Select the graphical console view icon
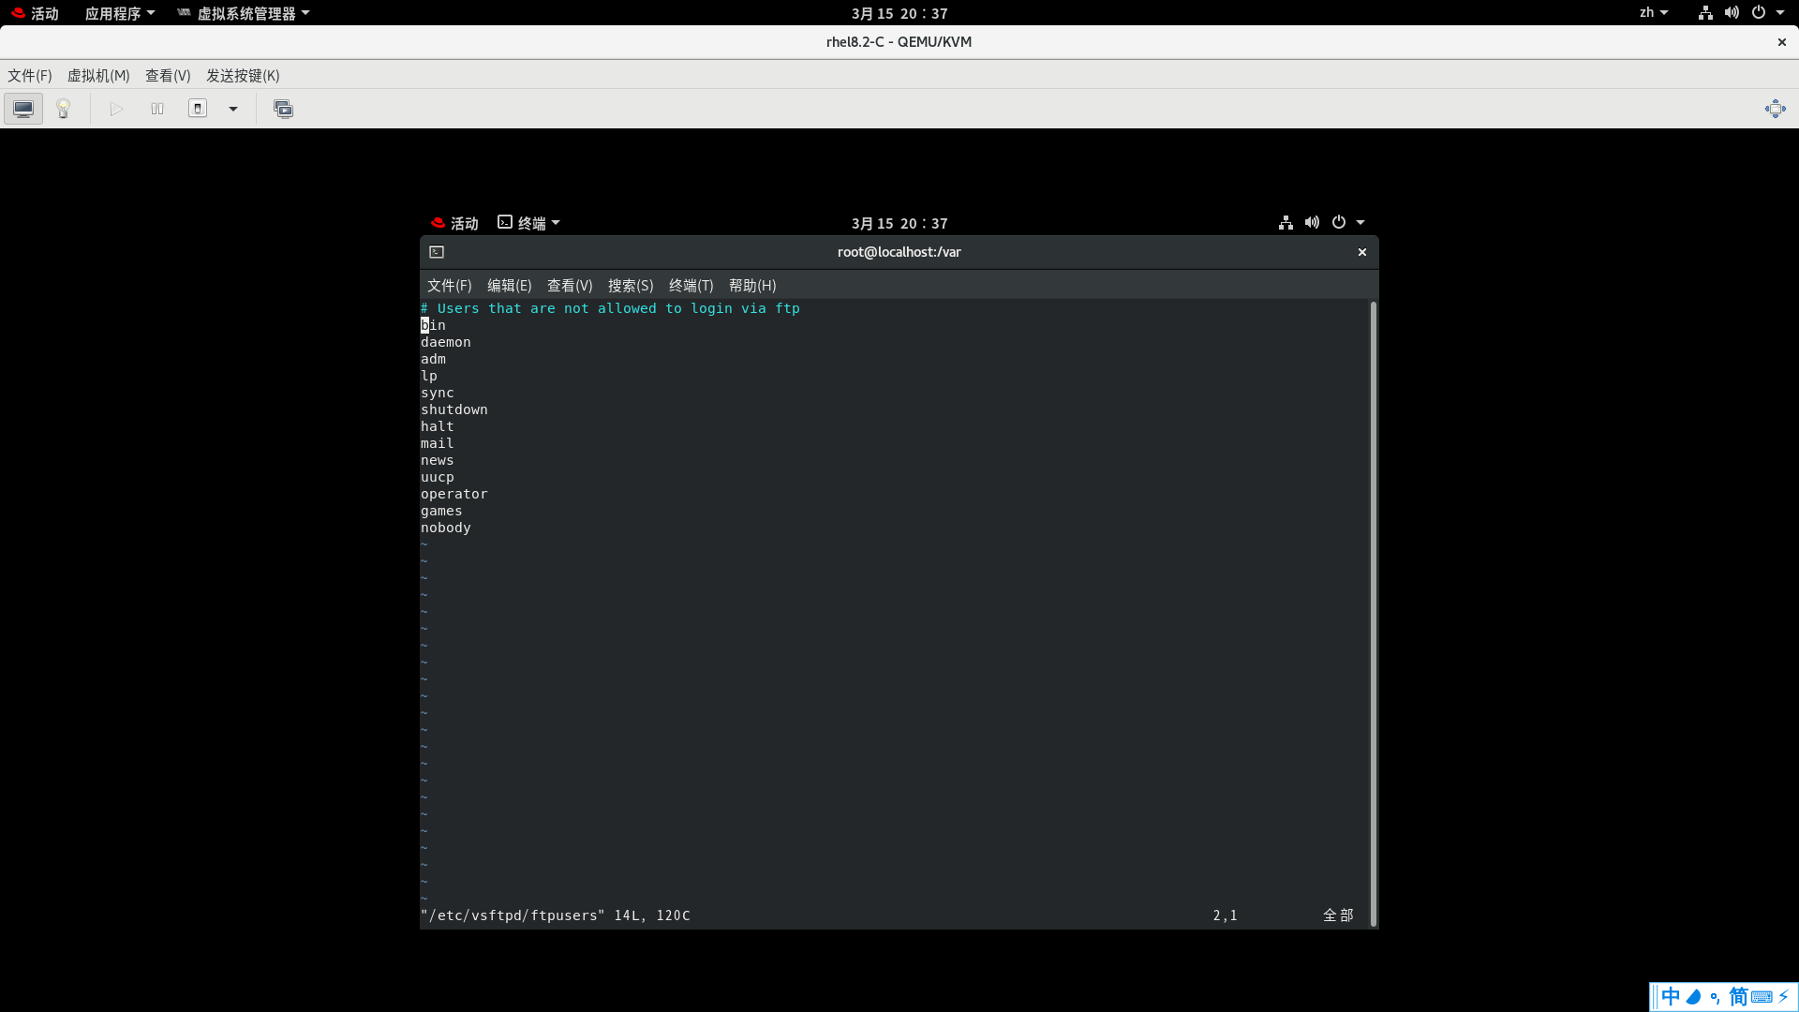The image size is (1799, 1012). 22,108
